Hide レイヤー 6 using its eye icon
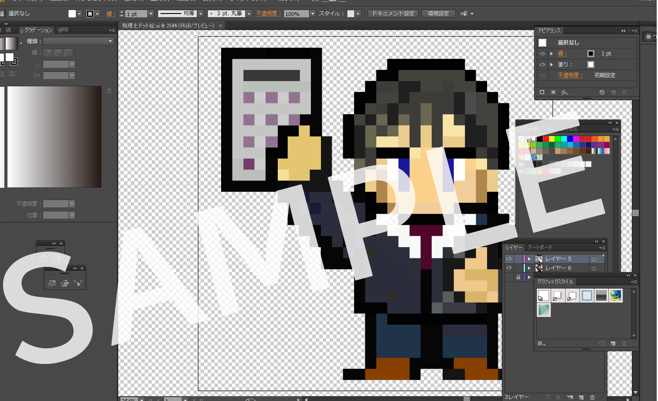The height and width of the screenshot is (401, 658). tap(509, 268)
